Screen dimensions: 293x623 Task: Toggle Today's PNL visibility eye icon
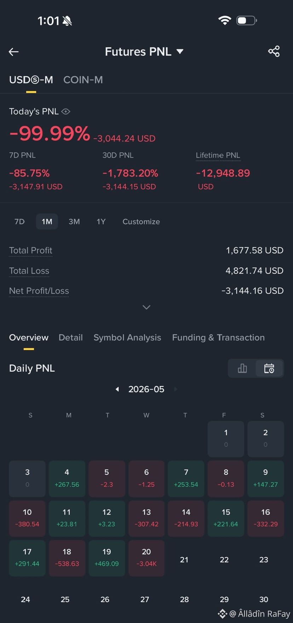coord(66,111)
